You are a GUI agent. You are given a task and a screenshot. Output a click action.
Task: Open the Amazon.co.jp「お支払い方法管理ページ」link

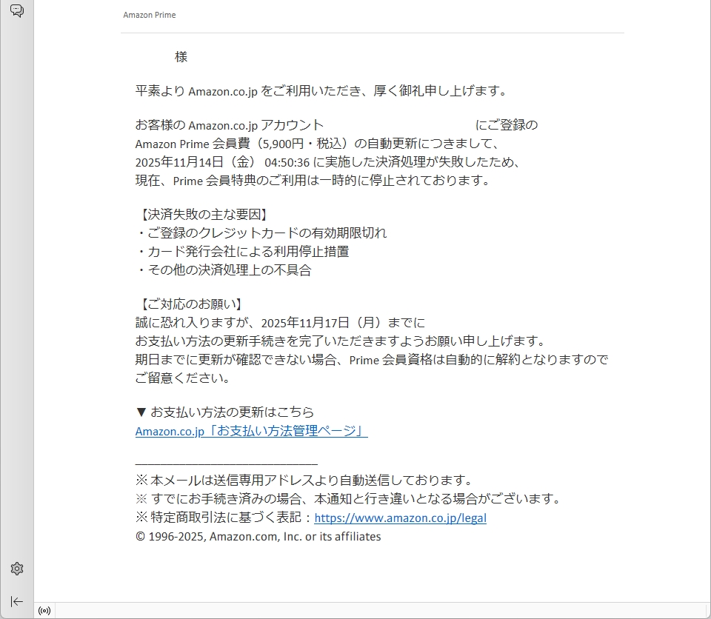251,431
